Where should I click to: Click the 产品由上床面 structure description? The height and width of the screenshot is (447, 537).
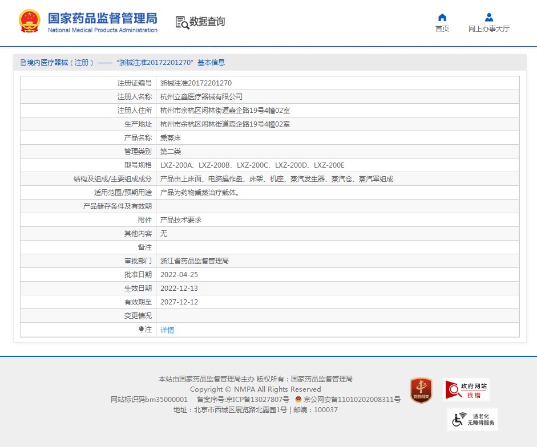click(x=277, y=179)
